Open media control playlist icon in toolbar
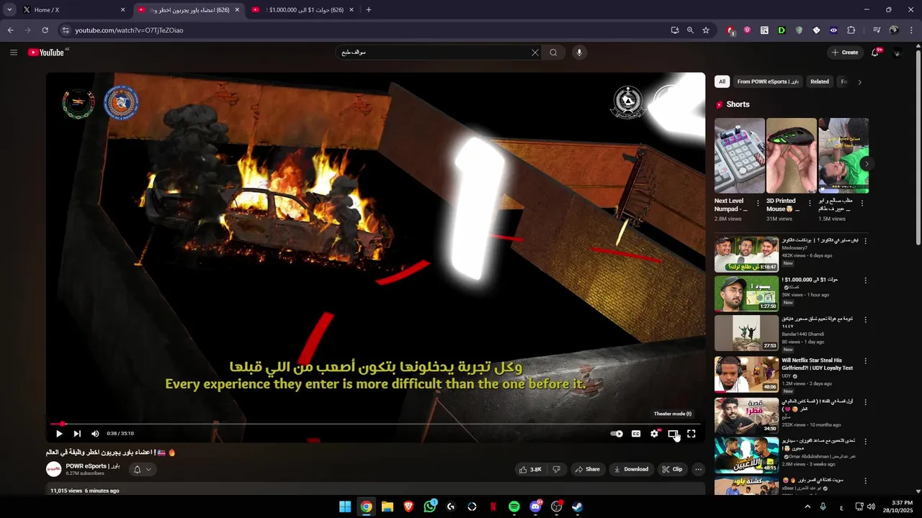This screenshot has height=518, width=922. tap(877, 30)
